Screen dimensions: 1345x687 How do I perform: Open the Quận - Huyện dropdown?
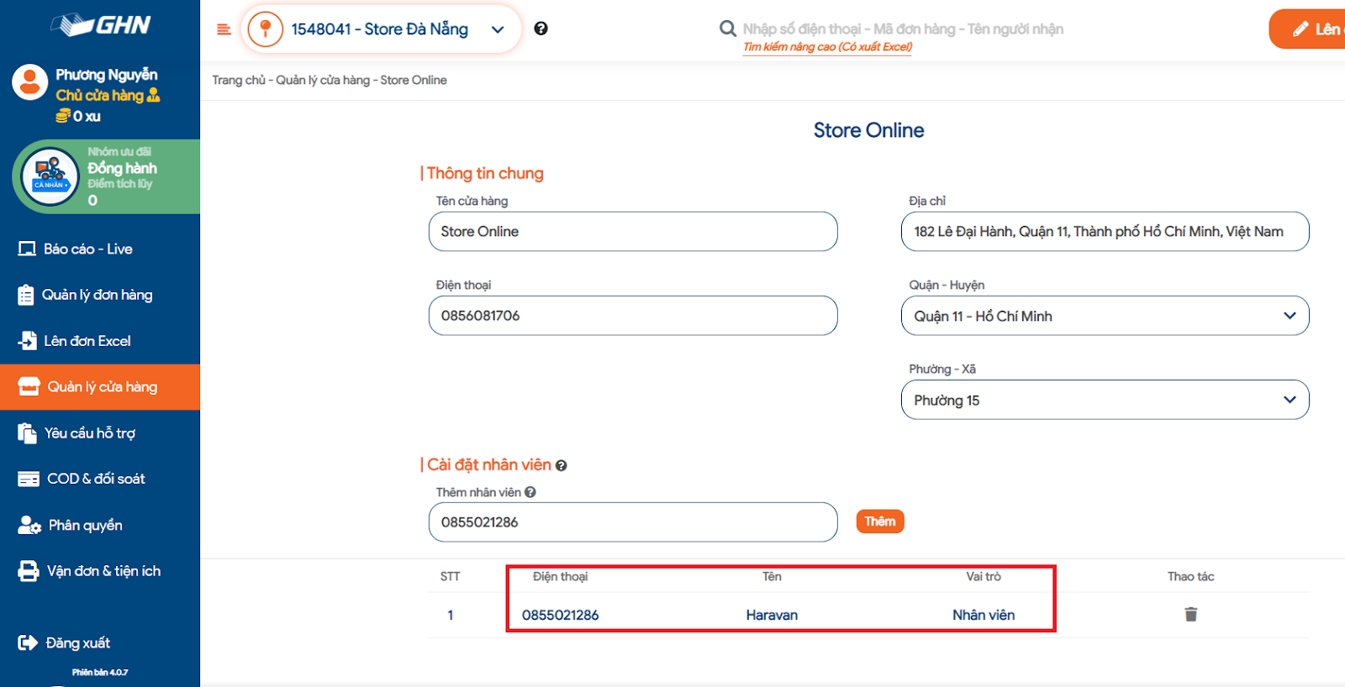1105,316
